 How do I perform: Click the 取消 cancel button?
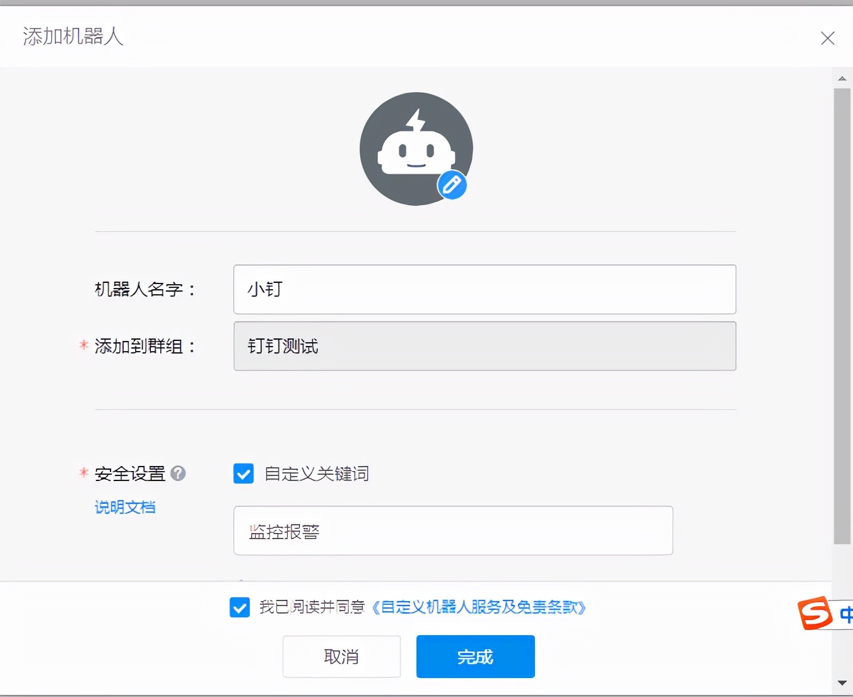point(341,657)
